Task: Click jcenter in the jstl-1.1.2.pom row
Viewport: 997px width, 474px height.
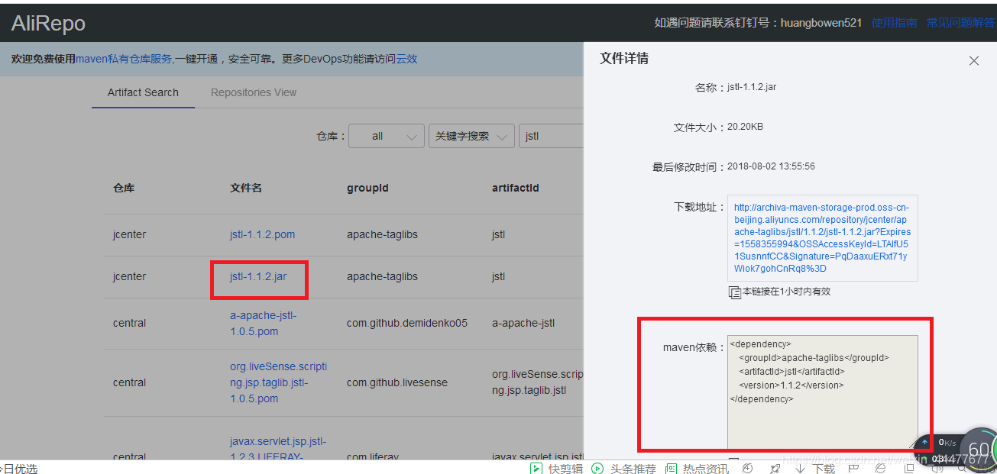Action: click(x=129, y=234)
